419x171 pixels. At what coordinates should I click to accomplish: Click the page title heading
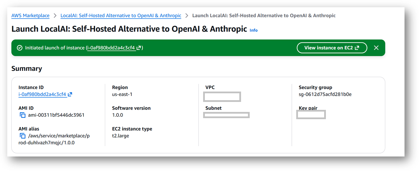coord(129,29)
